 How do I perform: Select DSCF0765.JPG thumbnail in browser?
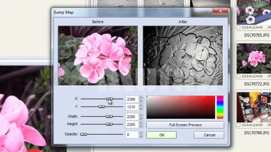(254, 12)
